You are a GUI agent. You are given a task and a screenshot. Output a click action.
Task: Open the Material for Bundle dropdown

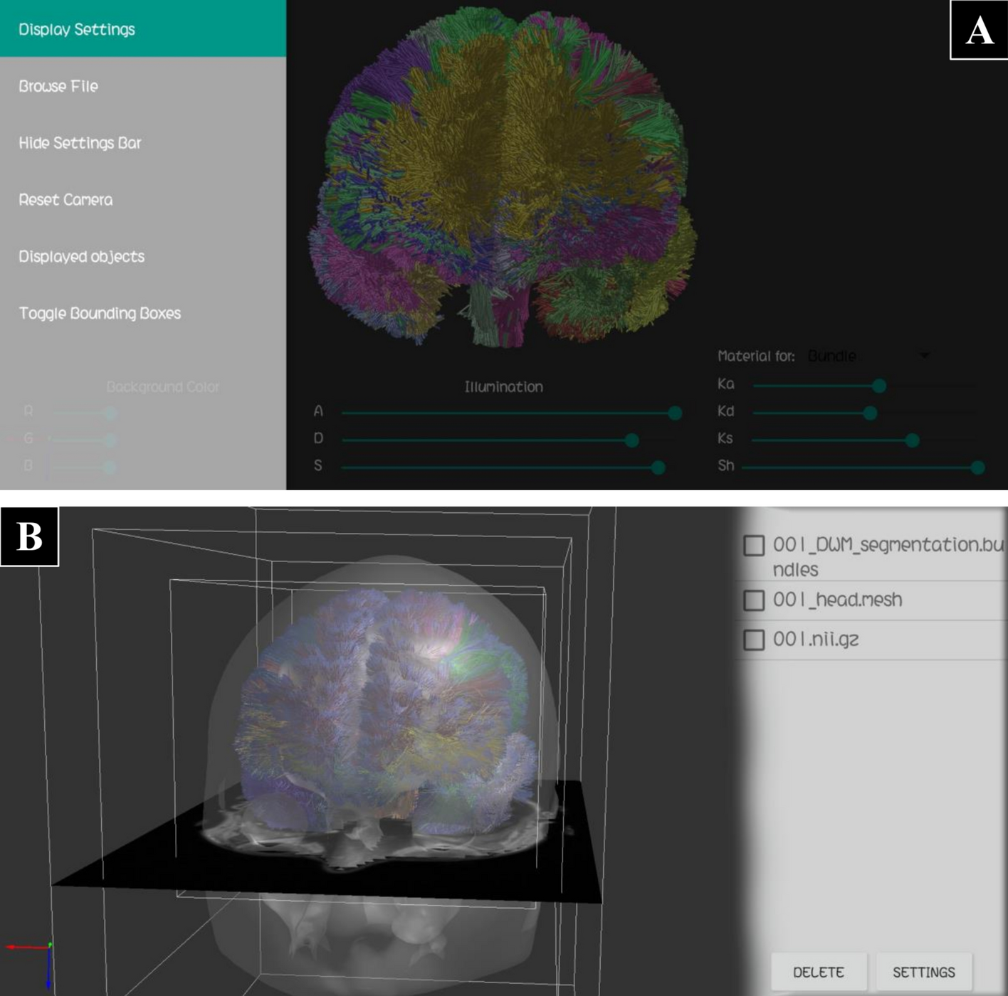(868, 356)
